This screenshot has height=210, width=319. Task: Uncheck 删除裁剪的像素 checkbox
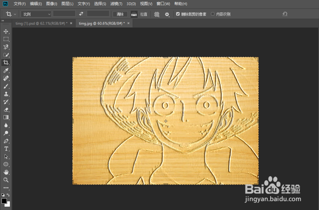[x=178, y=14]
